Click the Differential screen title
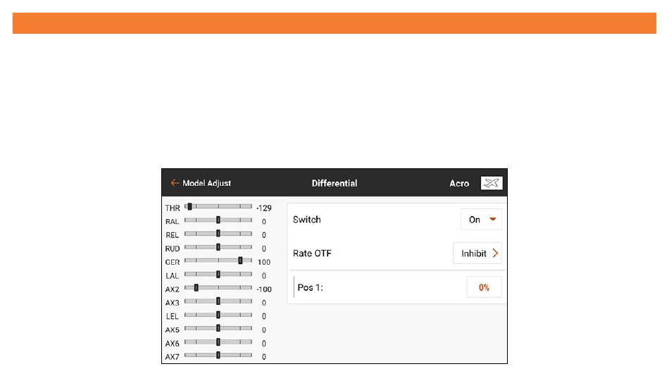Screen dimensions: 669x376 [x=334, y=183]
